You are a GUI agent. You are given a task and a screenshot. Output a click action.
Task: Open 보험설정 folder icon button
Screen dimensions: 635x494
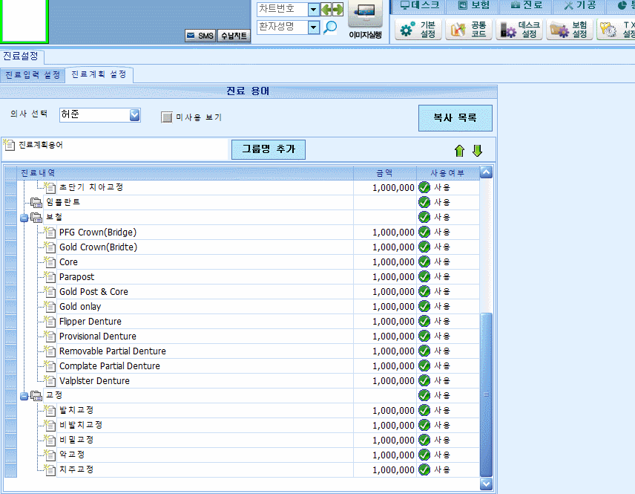coord(570,29)
